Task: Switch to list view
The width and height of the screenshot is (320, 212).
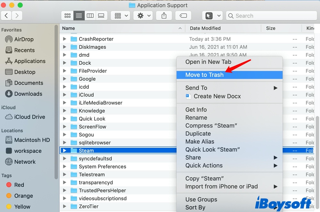Action: (79, 15)
